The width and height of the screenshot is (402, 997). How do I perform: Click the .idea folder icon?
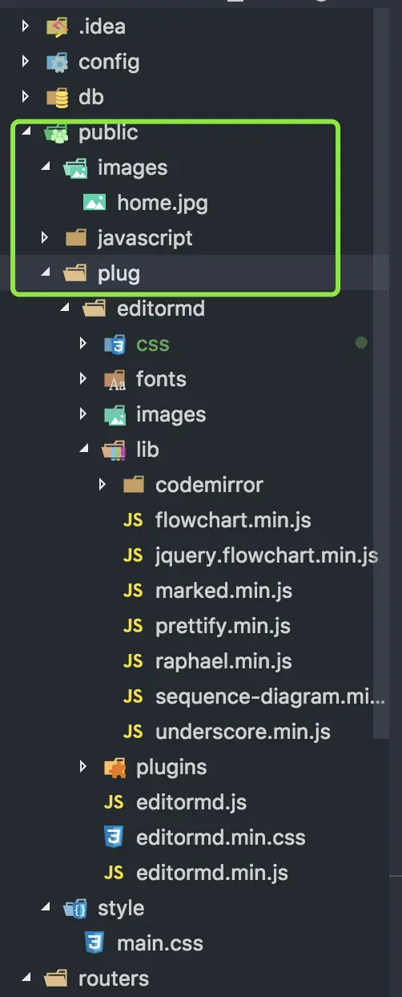(x=57, y=27)
